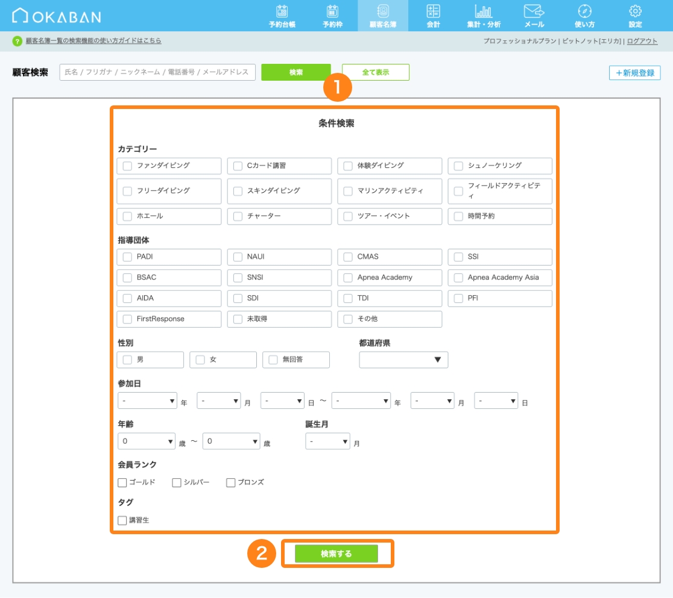673x598 pixels.
Task: Check the FirstResponse box
Action: point(127,319)
